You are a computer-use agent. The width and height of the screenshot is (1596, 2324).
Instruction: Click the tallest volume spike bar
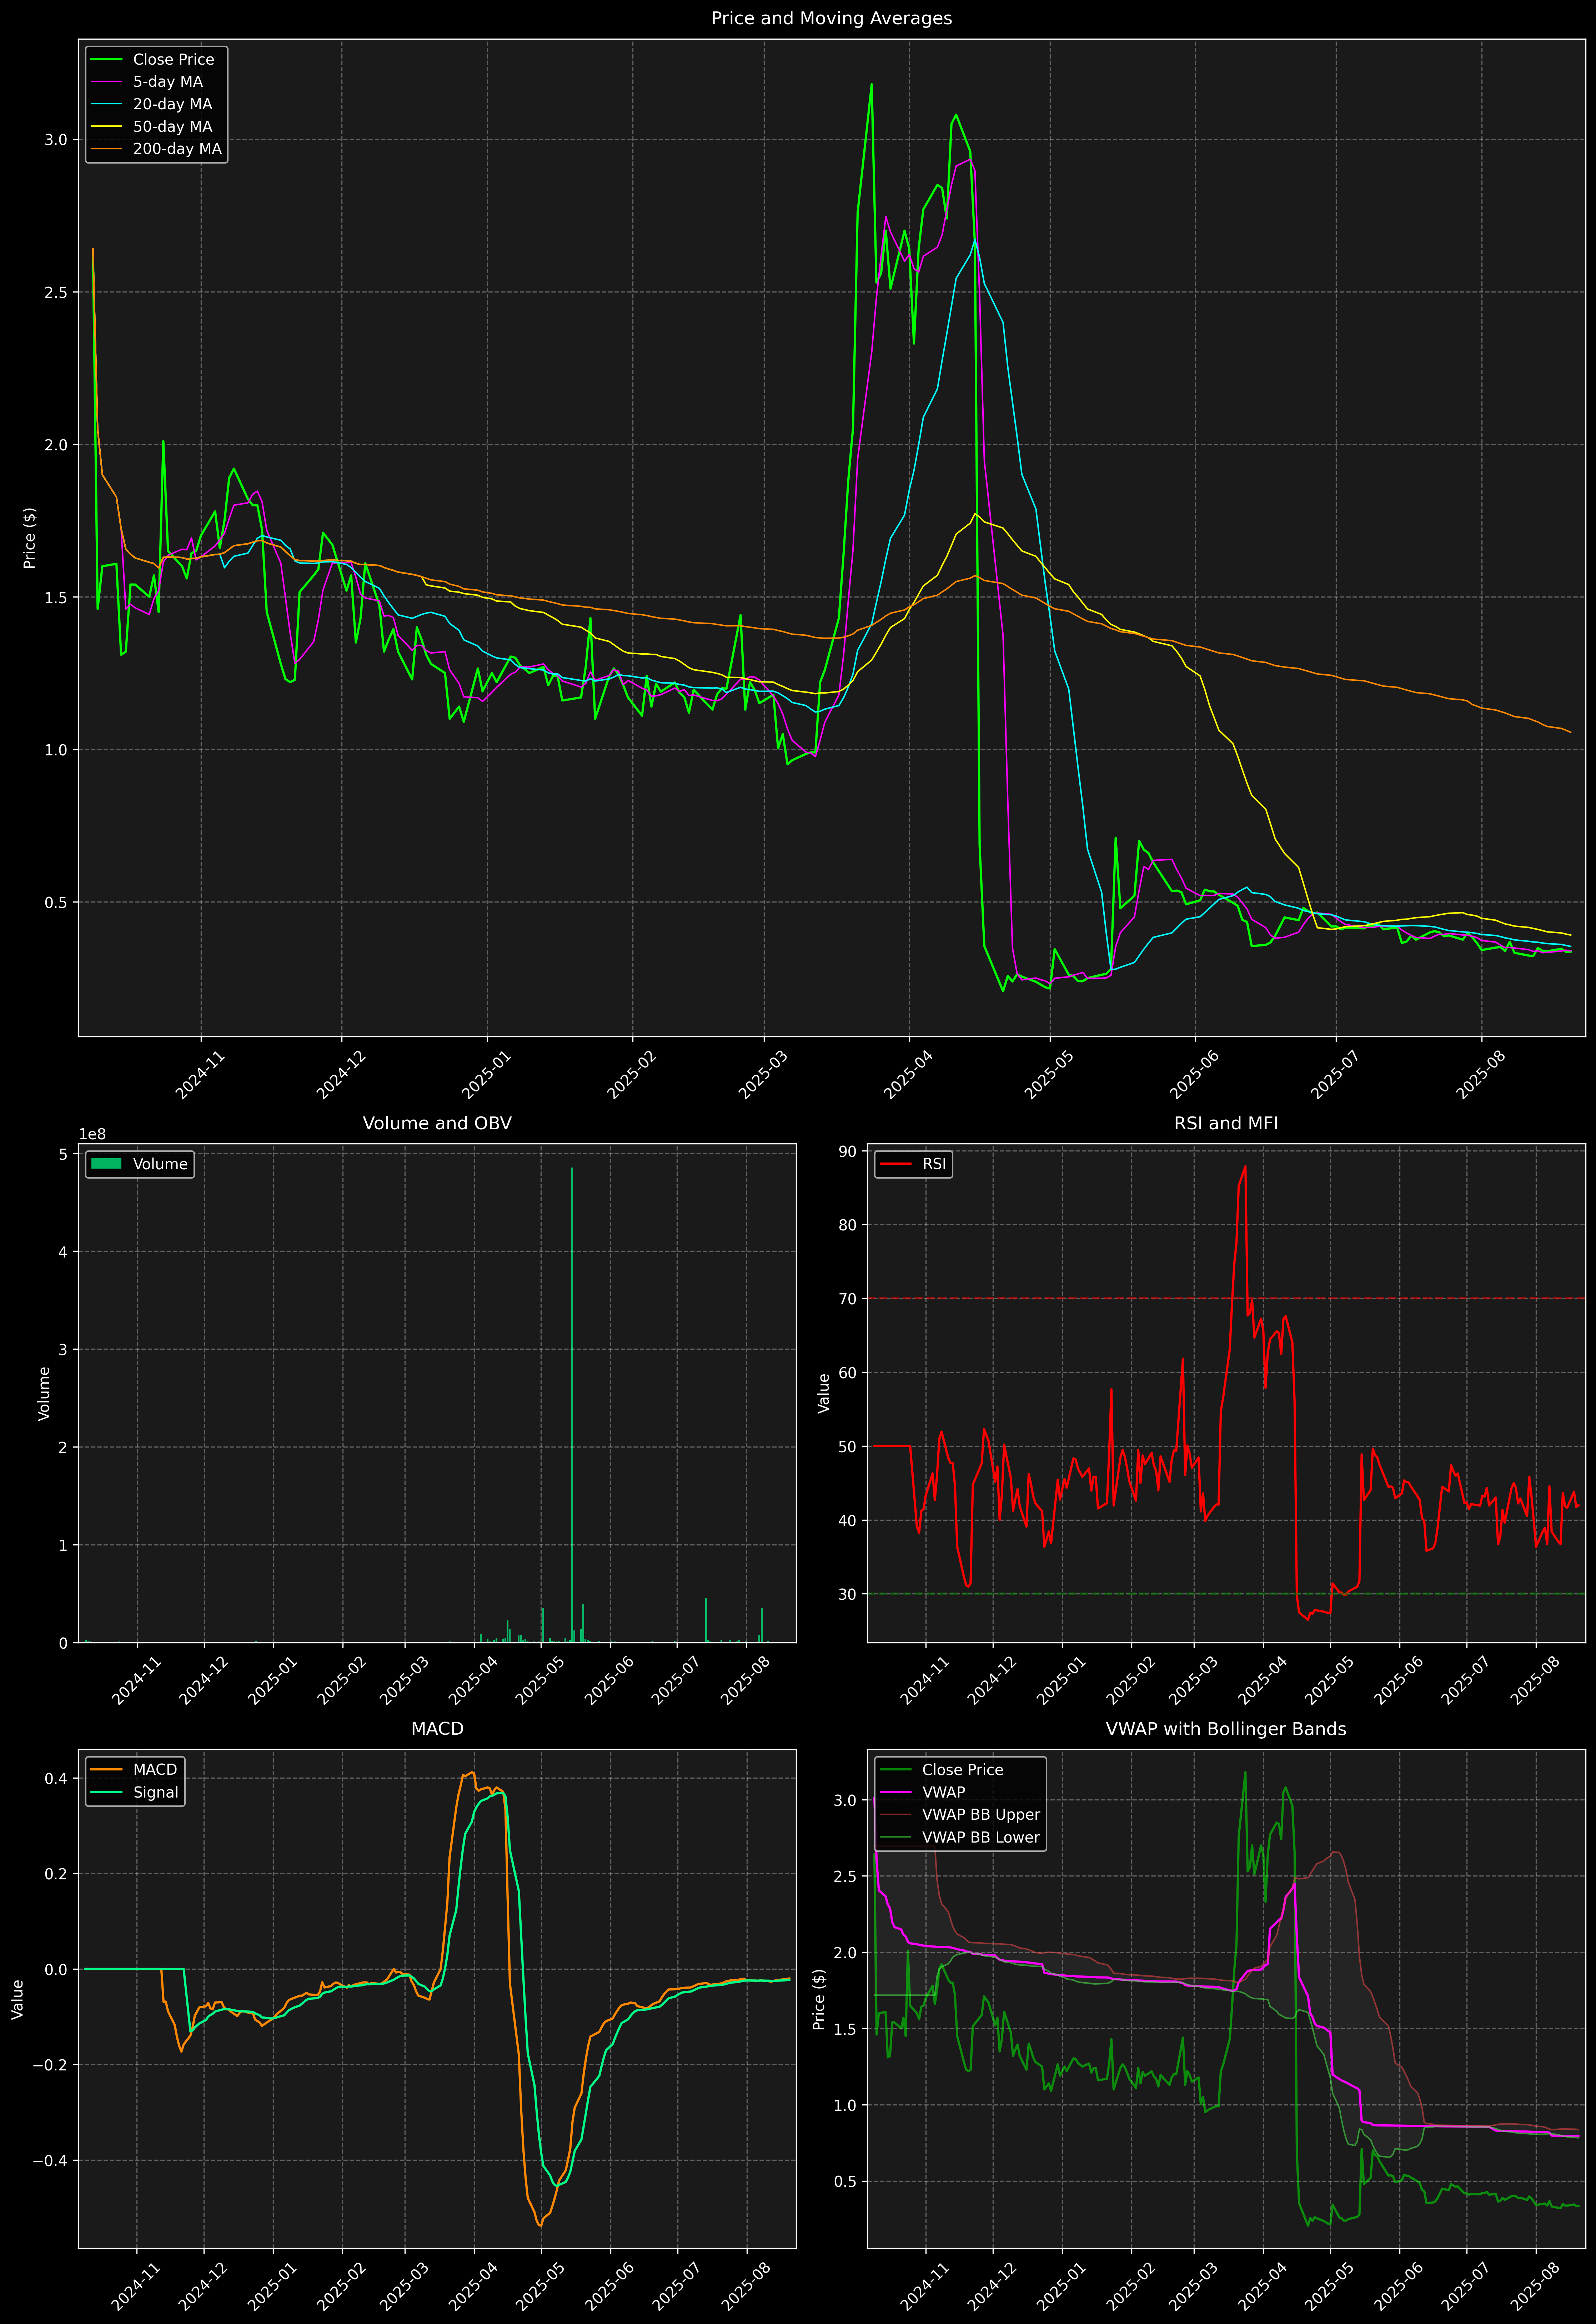pos(572,1400)
